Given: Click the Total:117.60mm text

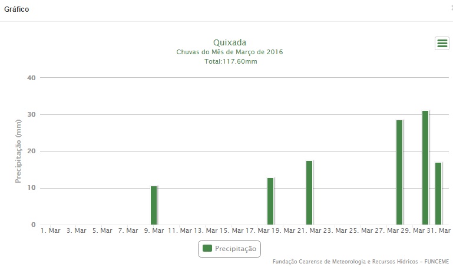Looking at the screenshot, I should (x=229, y=61).
